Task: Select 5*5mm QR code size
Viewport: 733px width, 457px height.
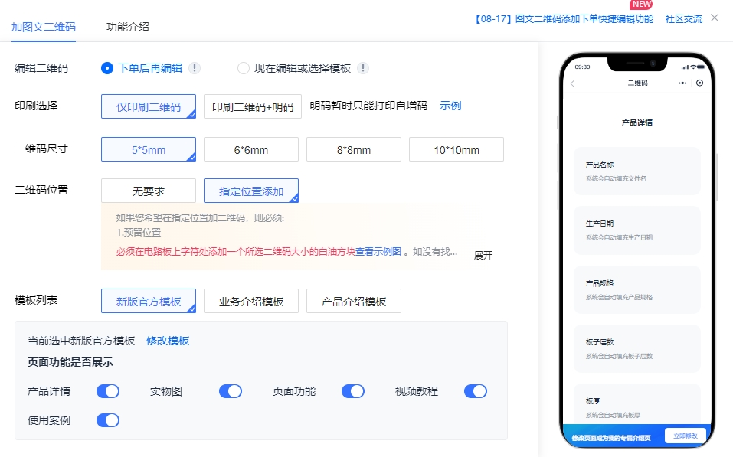Action: pyautogui.click(x=149, y=149)
